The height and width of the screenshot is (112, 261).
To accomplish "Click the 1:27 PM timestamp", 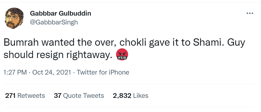I will (x=15, y=73).
